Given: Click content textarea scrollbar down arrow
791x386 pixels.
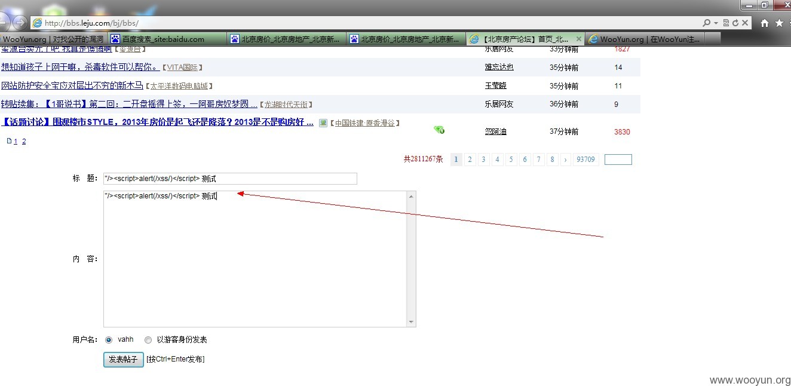Looking at the screenshot, I should [411, 322].
